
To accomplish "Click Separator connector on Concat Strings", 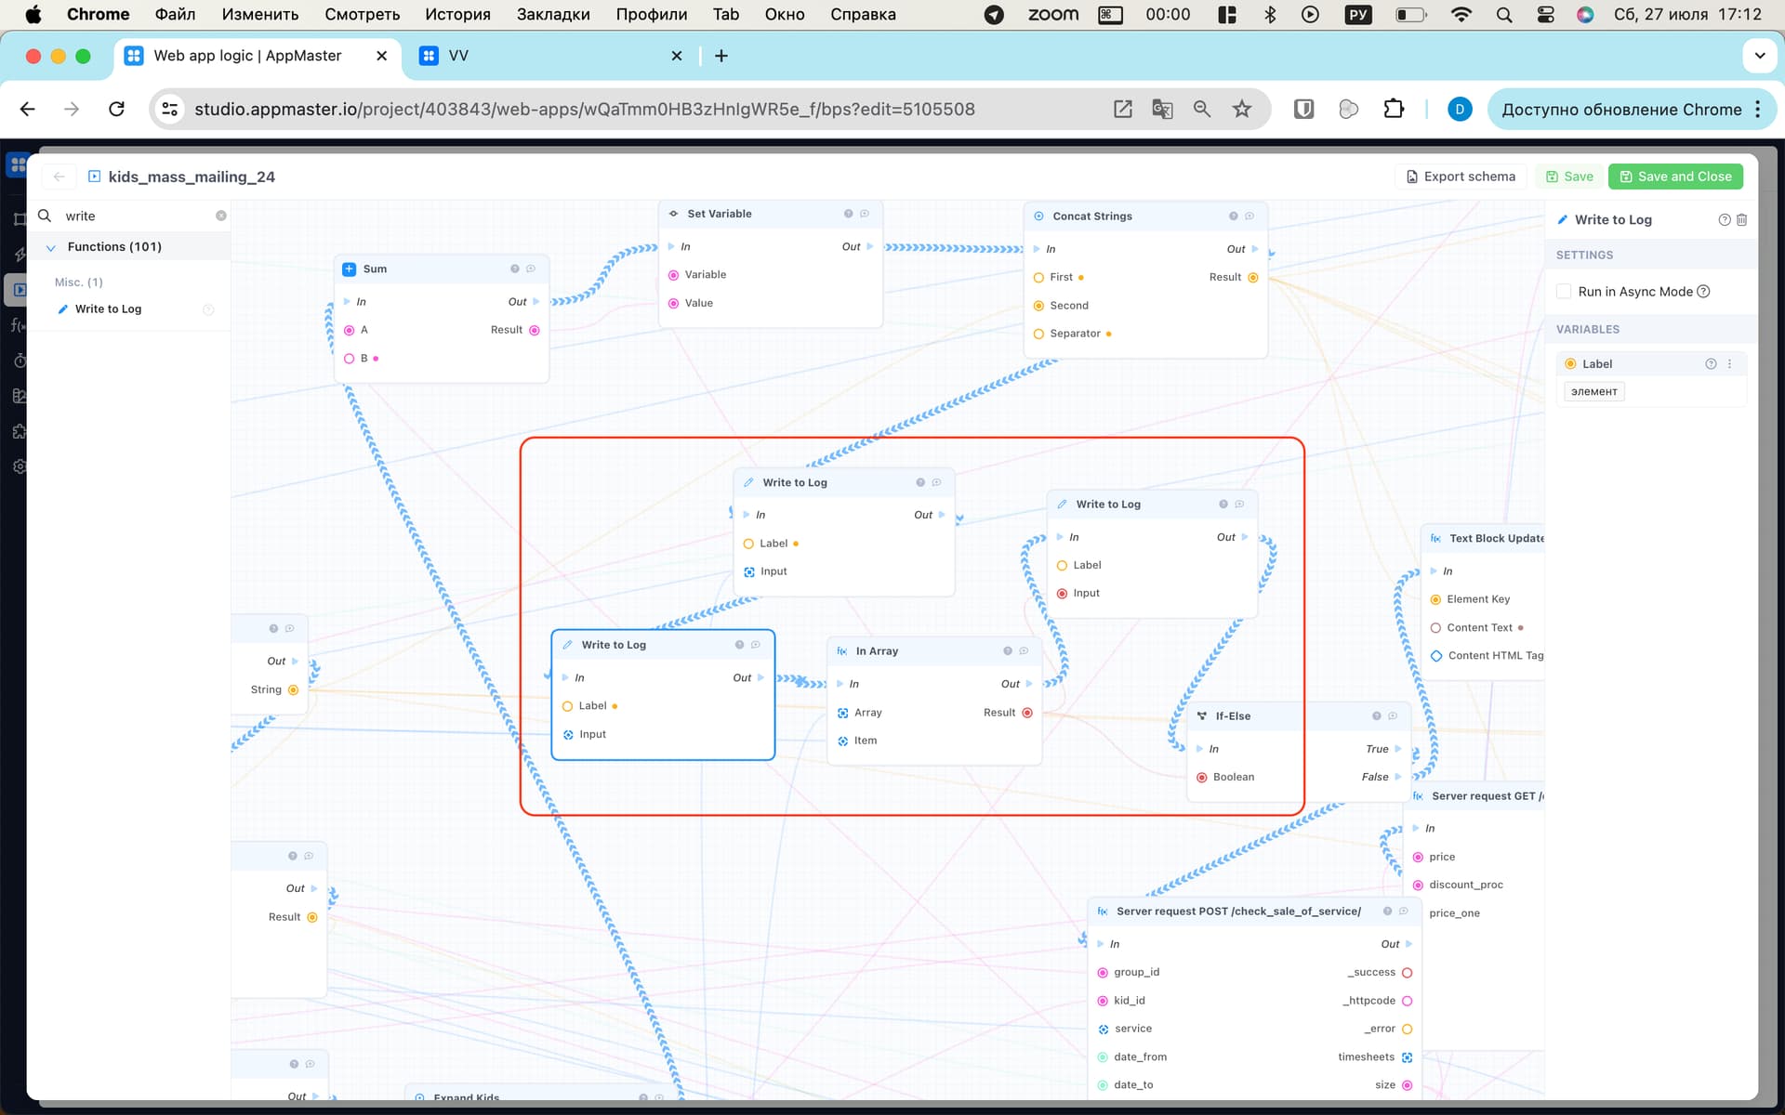I will [1038, 334].
